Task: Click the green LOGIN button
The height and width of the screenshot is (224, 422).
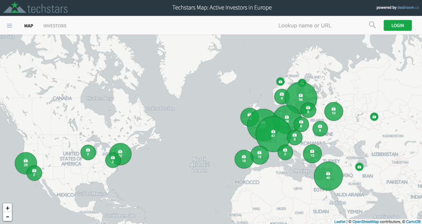Action: [398, 26]
